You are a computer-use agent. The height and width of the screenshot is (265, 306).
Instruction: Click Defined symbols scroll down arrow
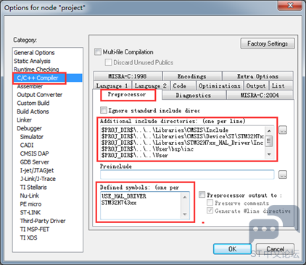(x=185, y=214)
